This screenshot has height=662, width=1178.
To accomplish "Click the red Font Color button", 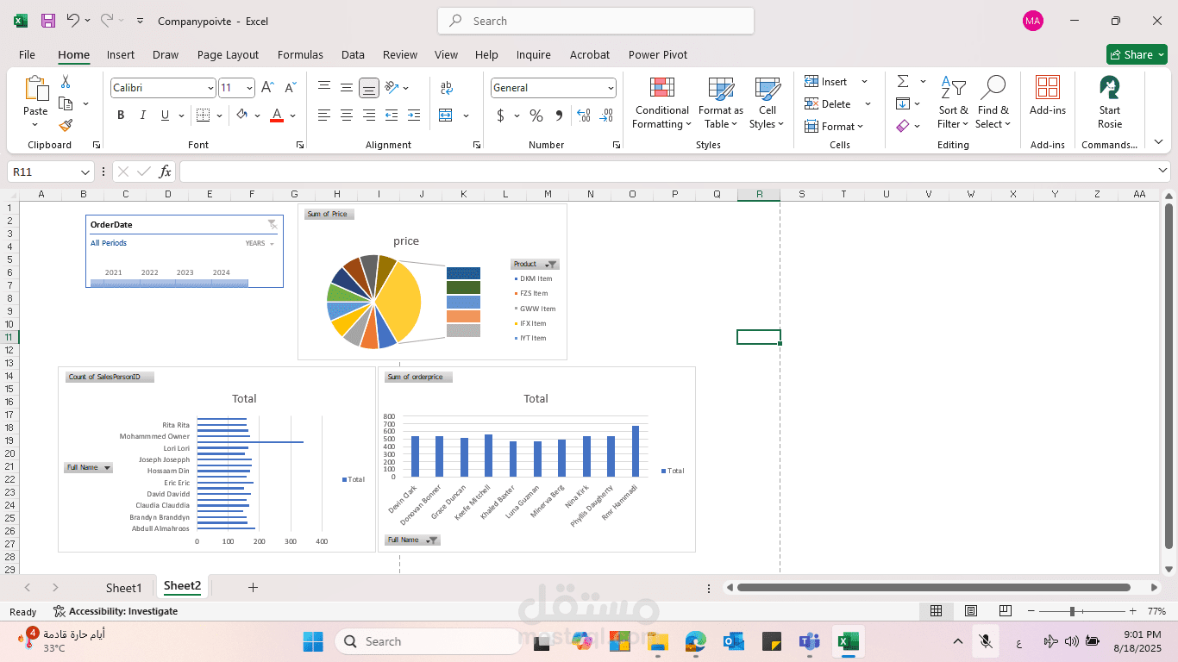I will [277, 116].
